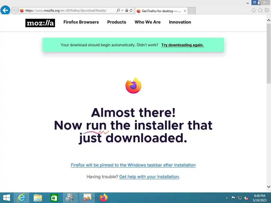Close the Internet Explorer window

tap(264, 2)
